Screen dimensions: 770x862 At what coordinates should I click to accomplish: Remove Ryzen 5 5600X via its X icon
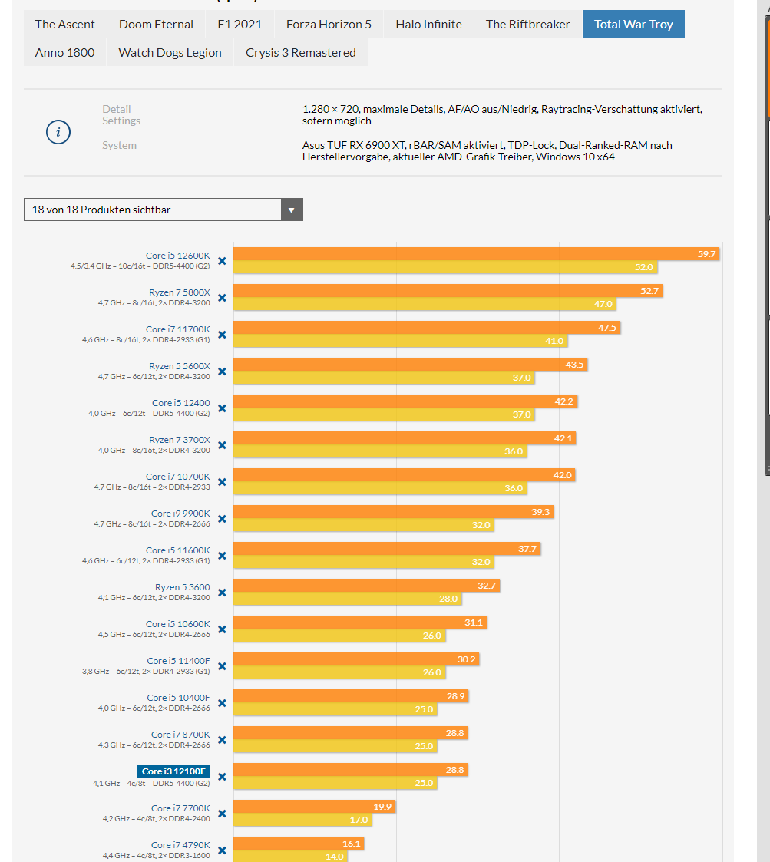coord(222,372)
